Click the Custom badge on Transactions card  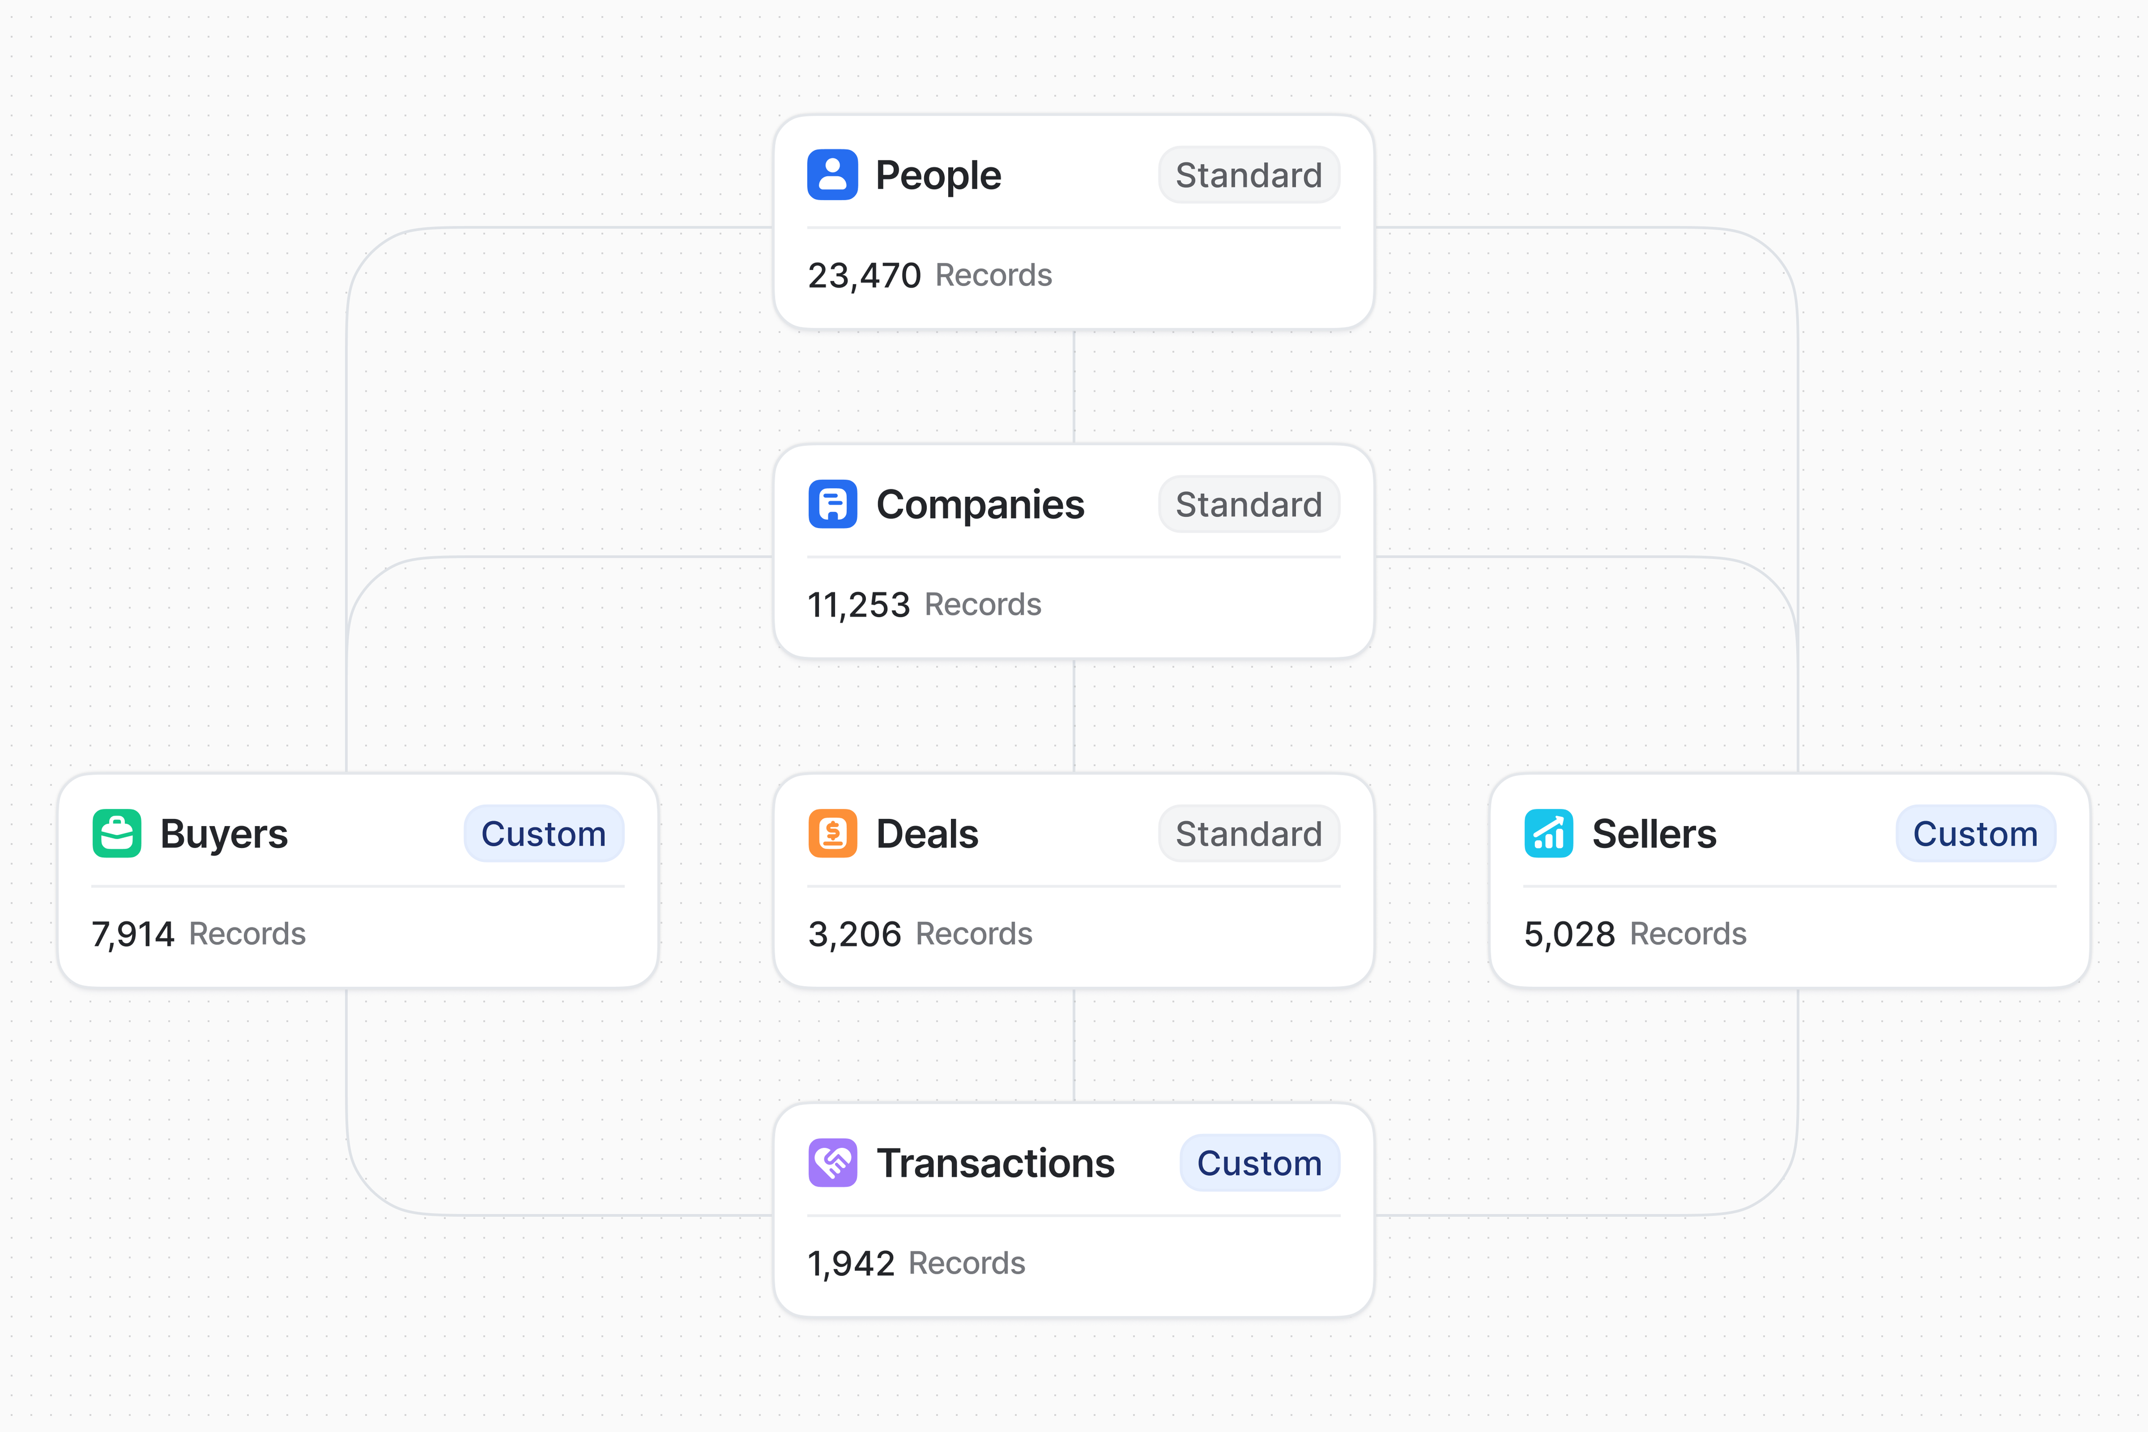pos(1259,1162)
